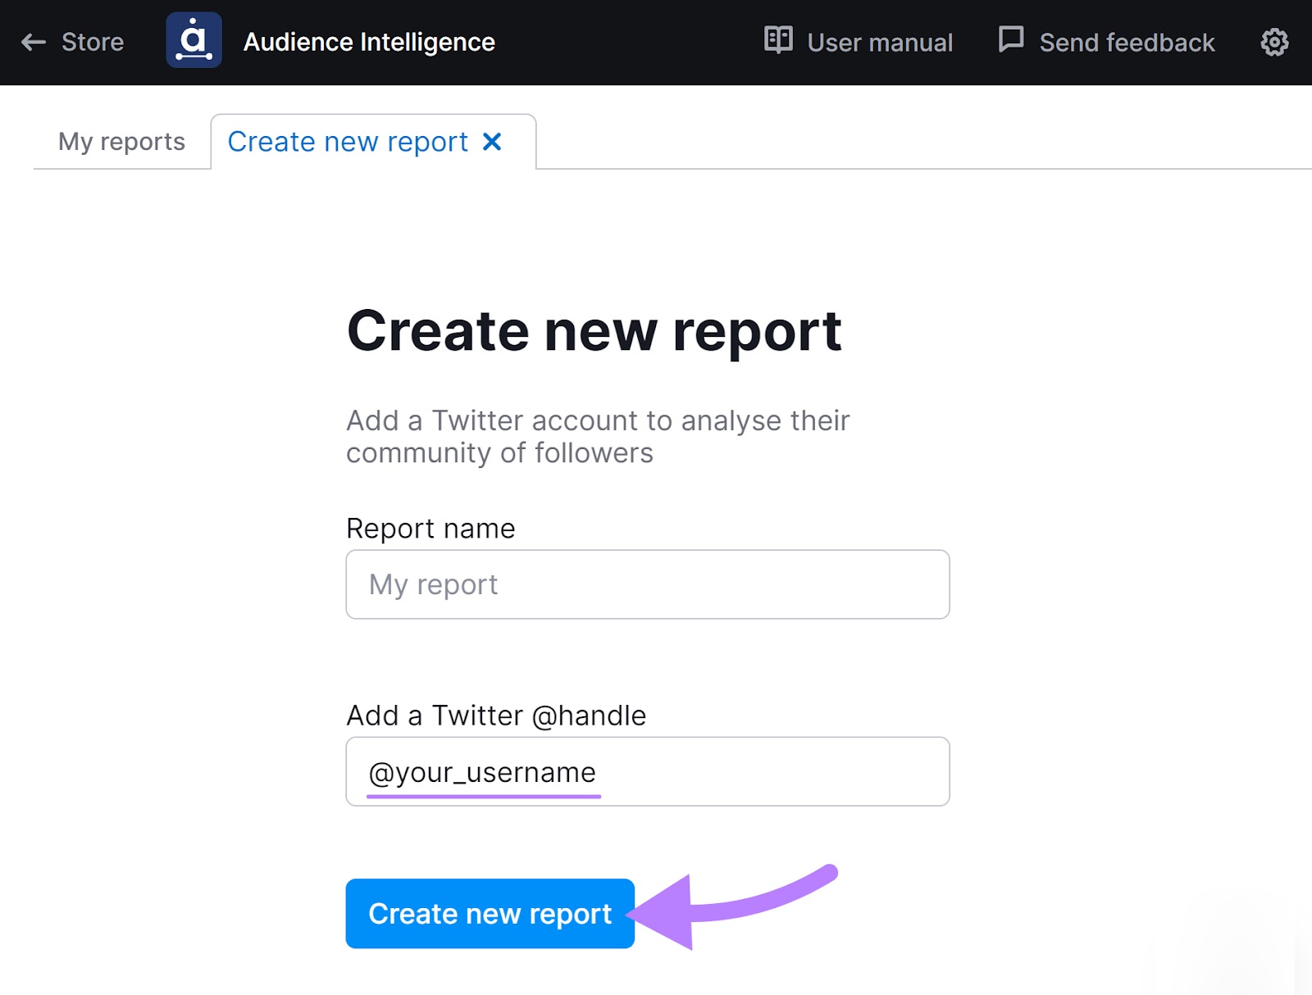This screenshot has height=995, width=1312.
Task: Click the Audience Intelligence app logo
Action: [x=194, y=40]
